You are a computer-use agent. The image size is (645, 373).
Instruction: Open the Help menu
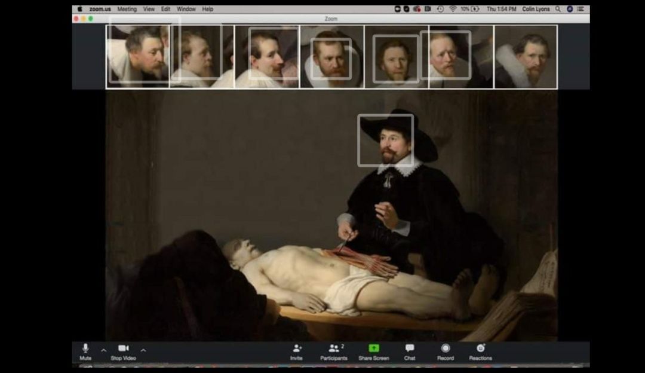(207, 8)
